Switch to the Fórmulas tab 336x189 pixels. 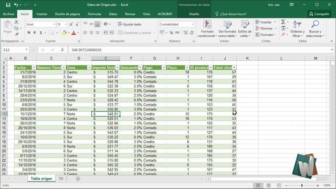pos(94,14)
